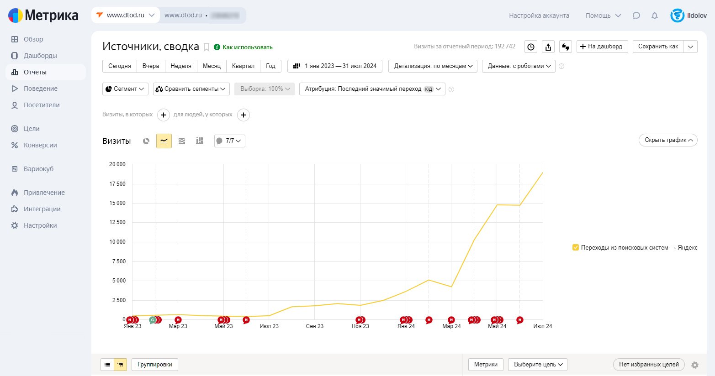Open the scheduled report clock icon
This screenshot has height=376, width=715.
(531, 47)
